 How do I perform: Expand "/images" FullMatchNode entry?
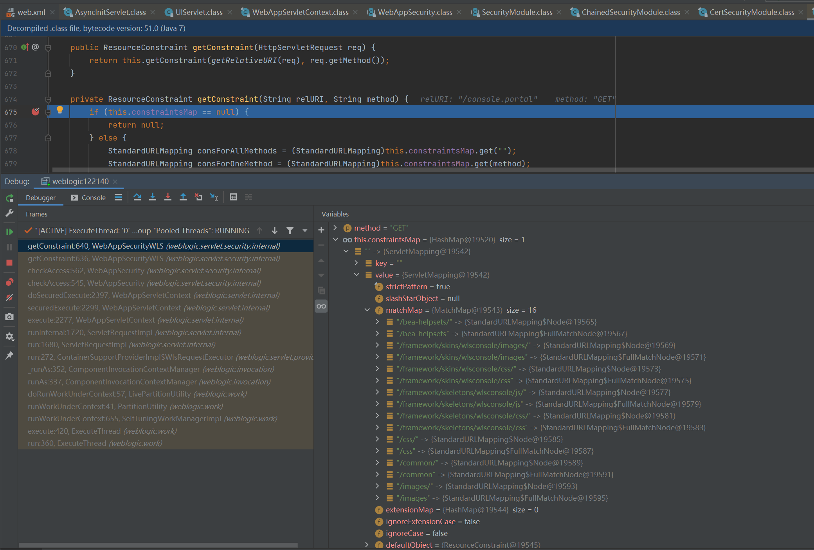[377, 498]
